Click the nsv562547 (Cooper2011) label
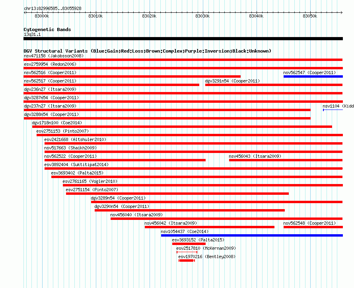Image resolution: width=354 pixels, height=288 pixels. tap(309, 72)
